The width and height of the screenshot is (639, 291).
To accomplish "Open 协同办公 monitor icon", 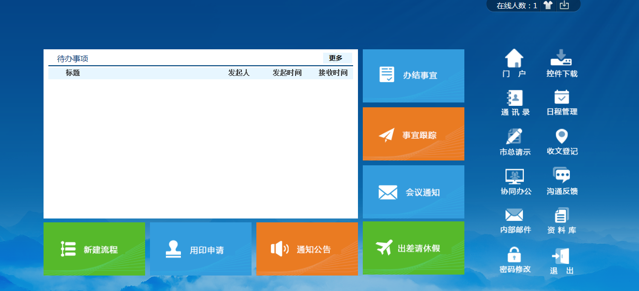I will (x=515, y=176).
